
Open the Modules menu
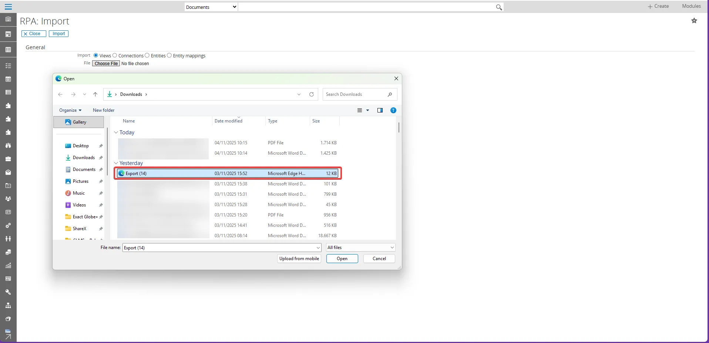click(691, 6)
